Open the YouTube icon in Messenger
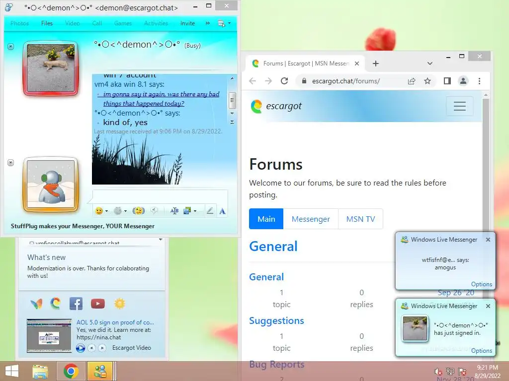The image size is (509, 381). 98,304
